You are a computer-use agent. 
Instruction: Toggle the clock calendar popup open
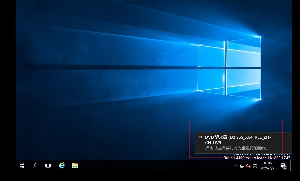[x=267, y=165]
